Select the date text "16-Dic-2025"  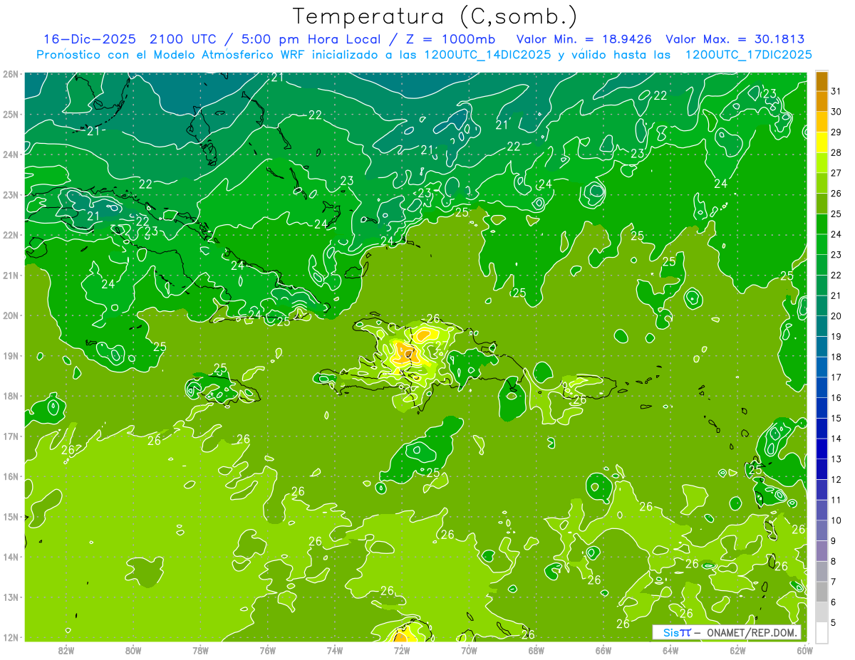pyautogui.click(x=90, y=39)
